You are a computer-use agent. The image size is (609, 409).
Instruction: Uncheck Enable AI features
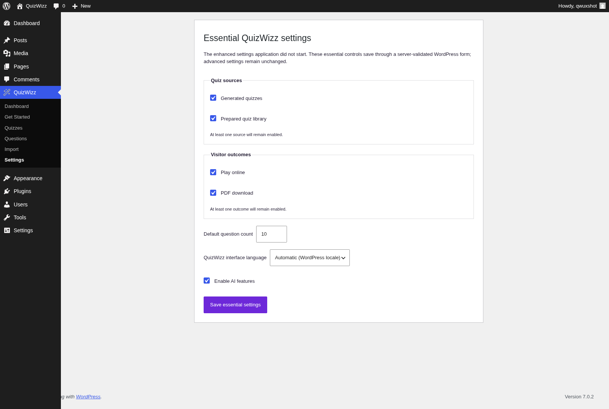(207, 281)
